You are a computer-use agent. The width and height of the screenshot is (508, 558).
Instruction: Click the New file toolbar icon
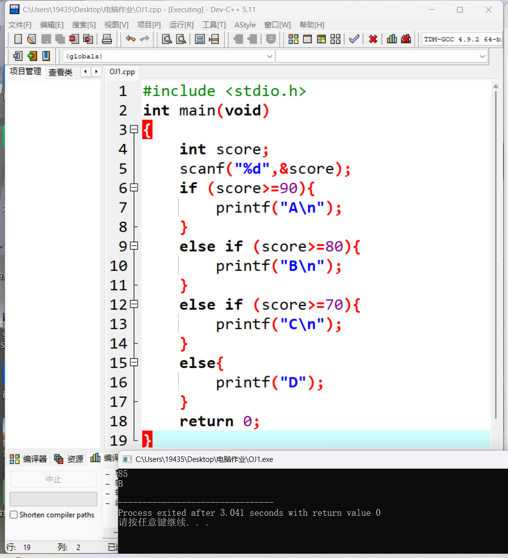pos(18,39)
